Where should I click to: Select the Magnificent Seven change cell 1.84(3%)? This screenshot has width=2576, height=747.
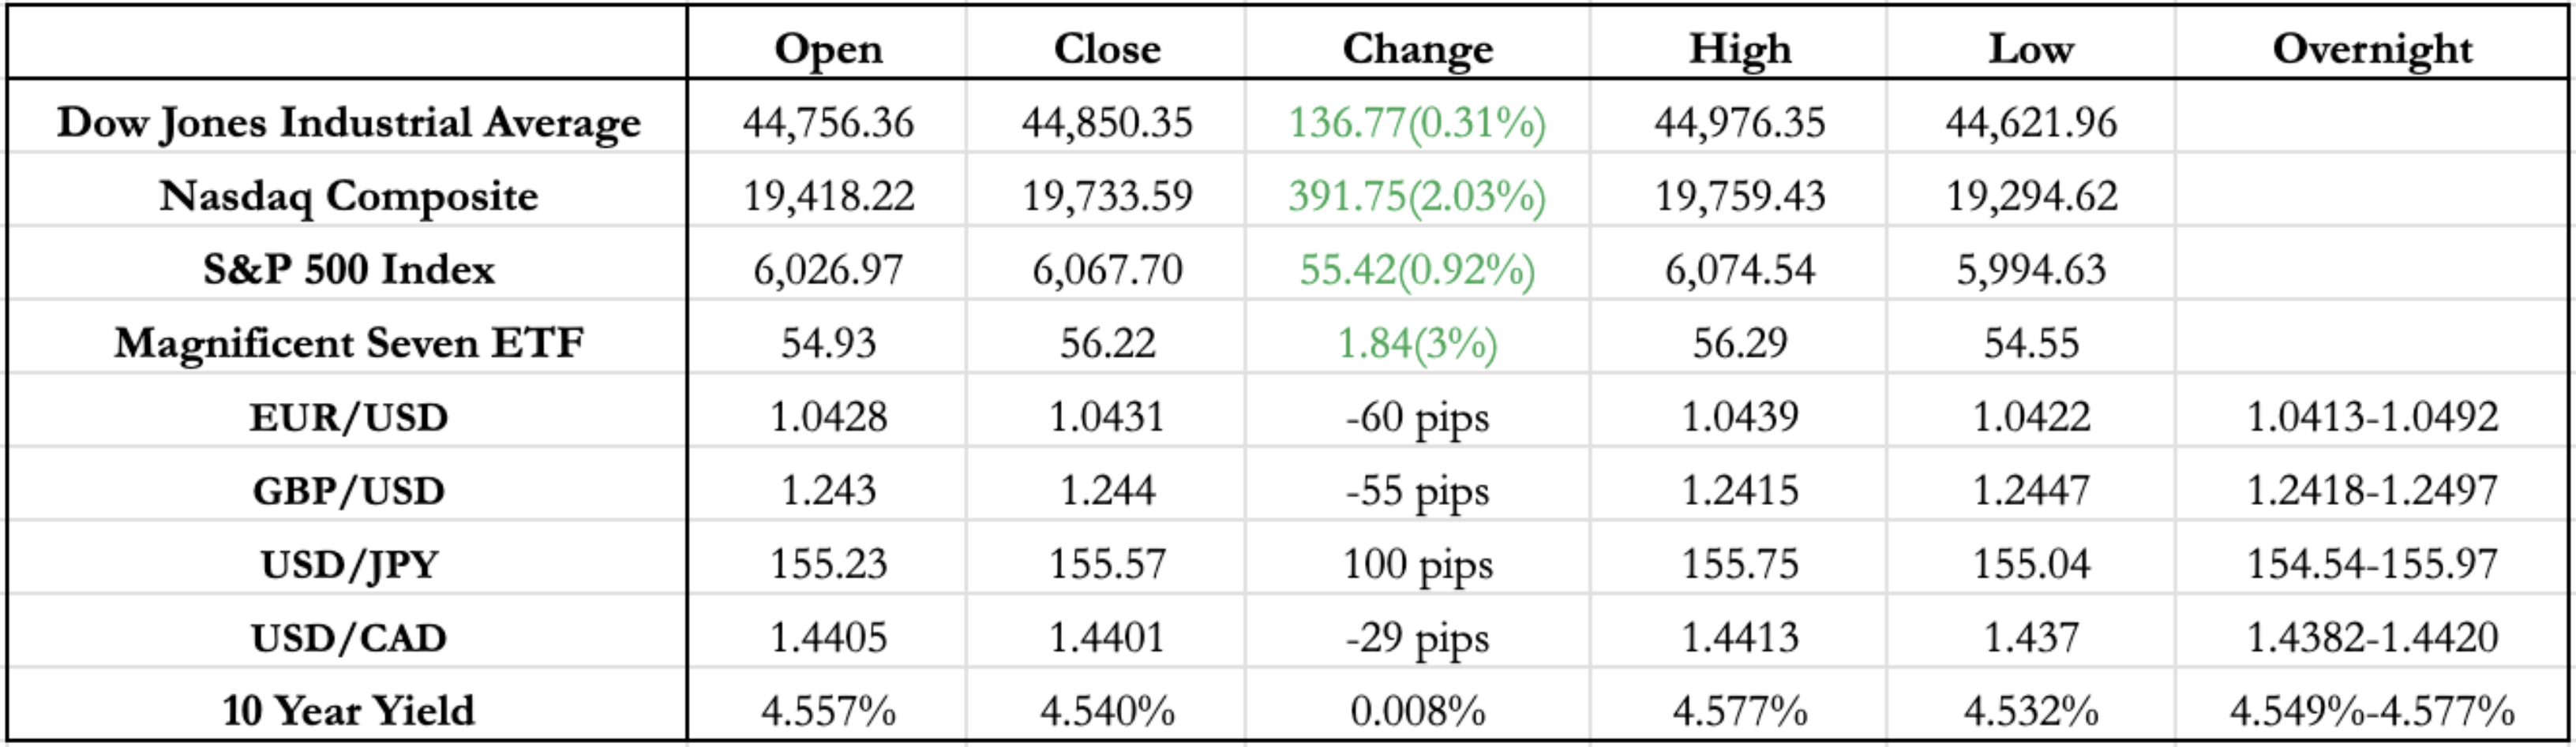[x=1417, y=344]
